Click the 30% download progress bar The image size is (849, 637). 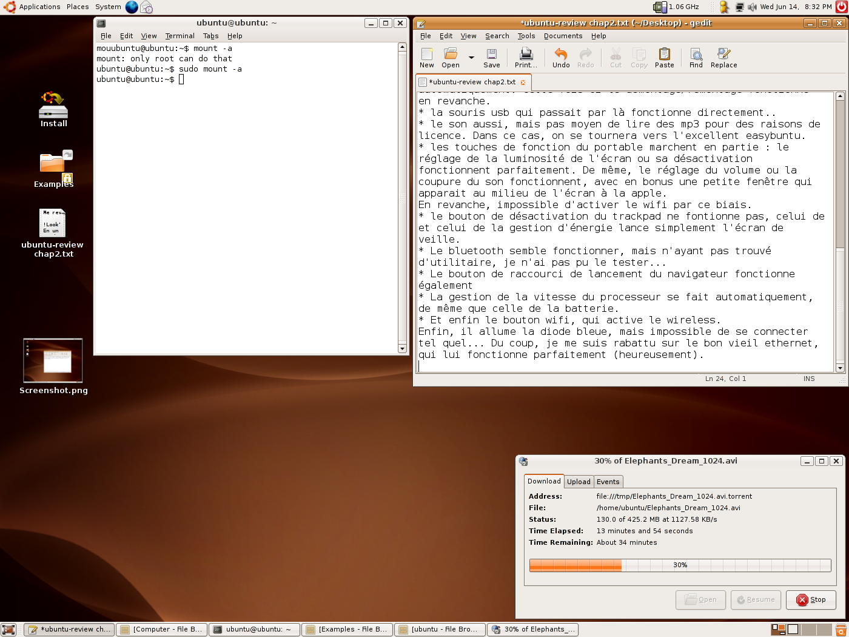(680, 565)
